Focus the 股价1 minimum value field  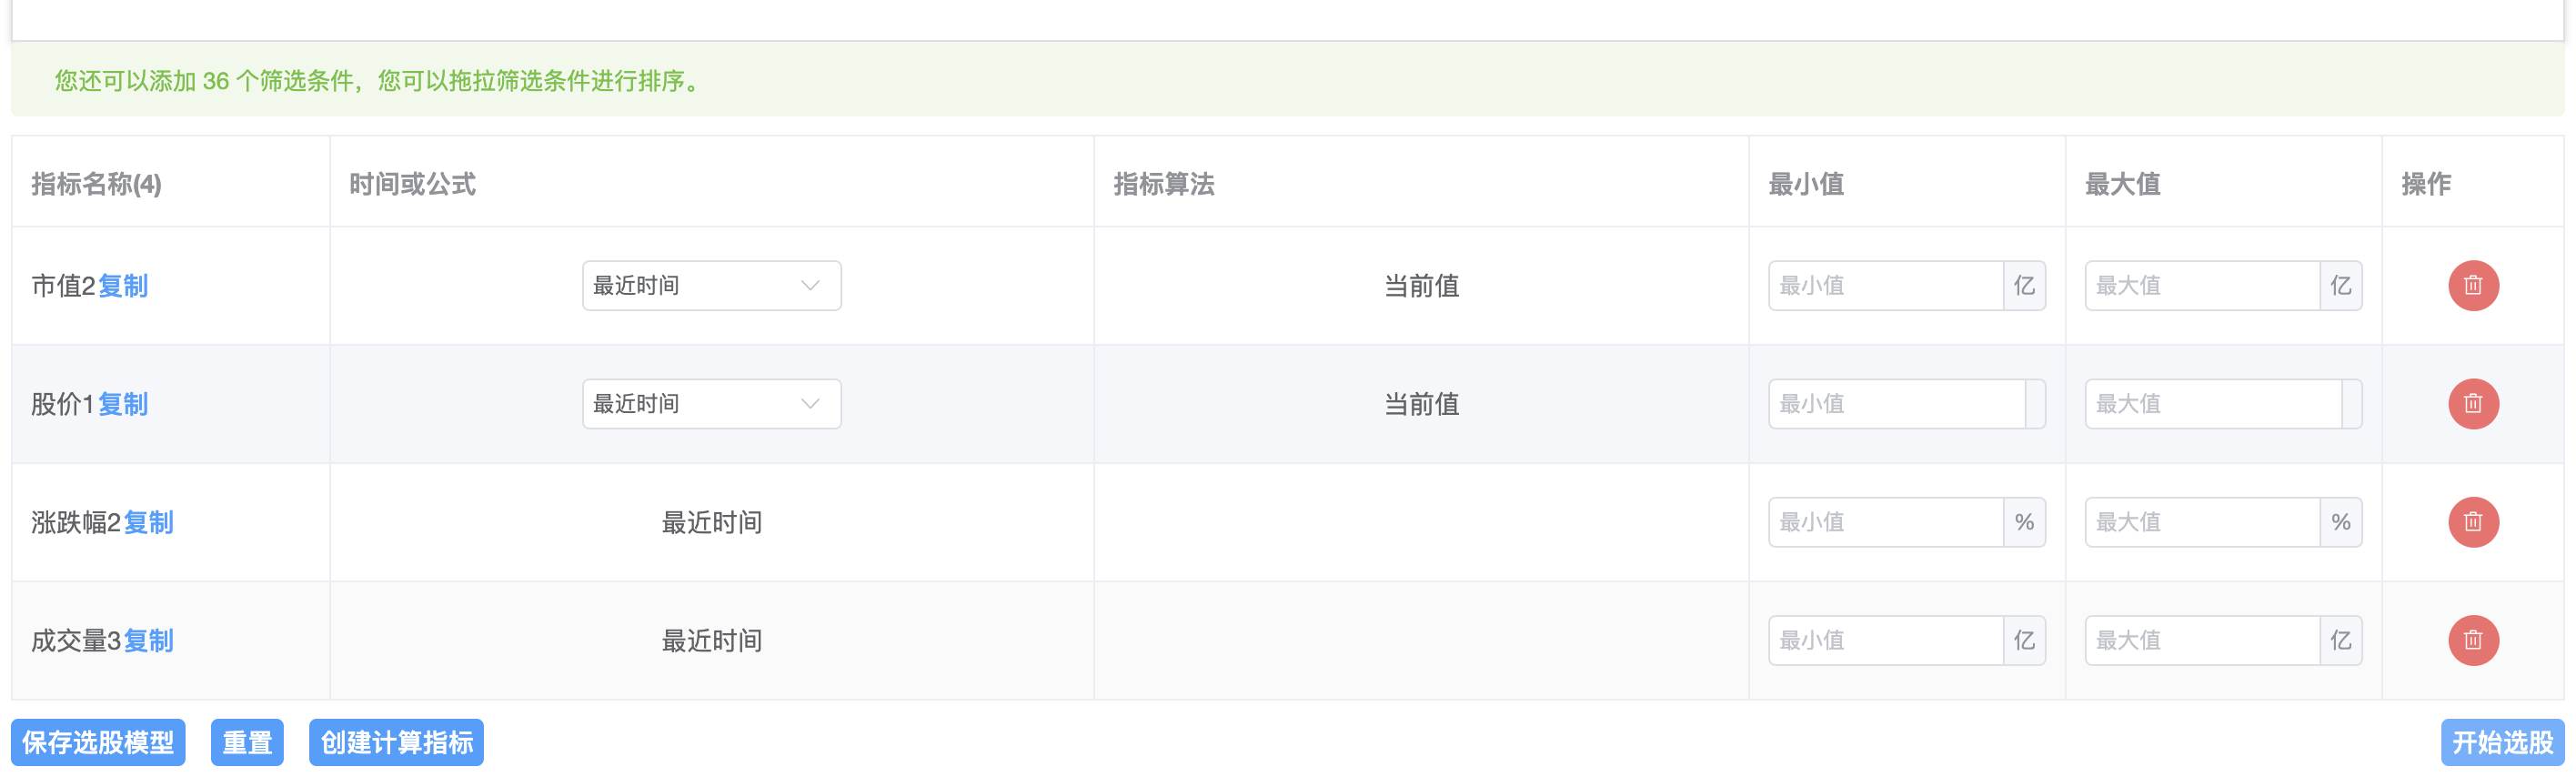1897,404
